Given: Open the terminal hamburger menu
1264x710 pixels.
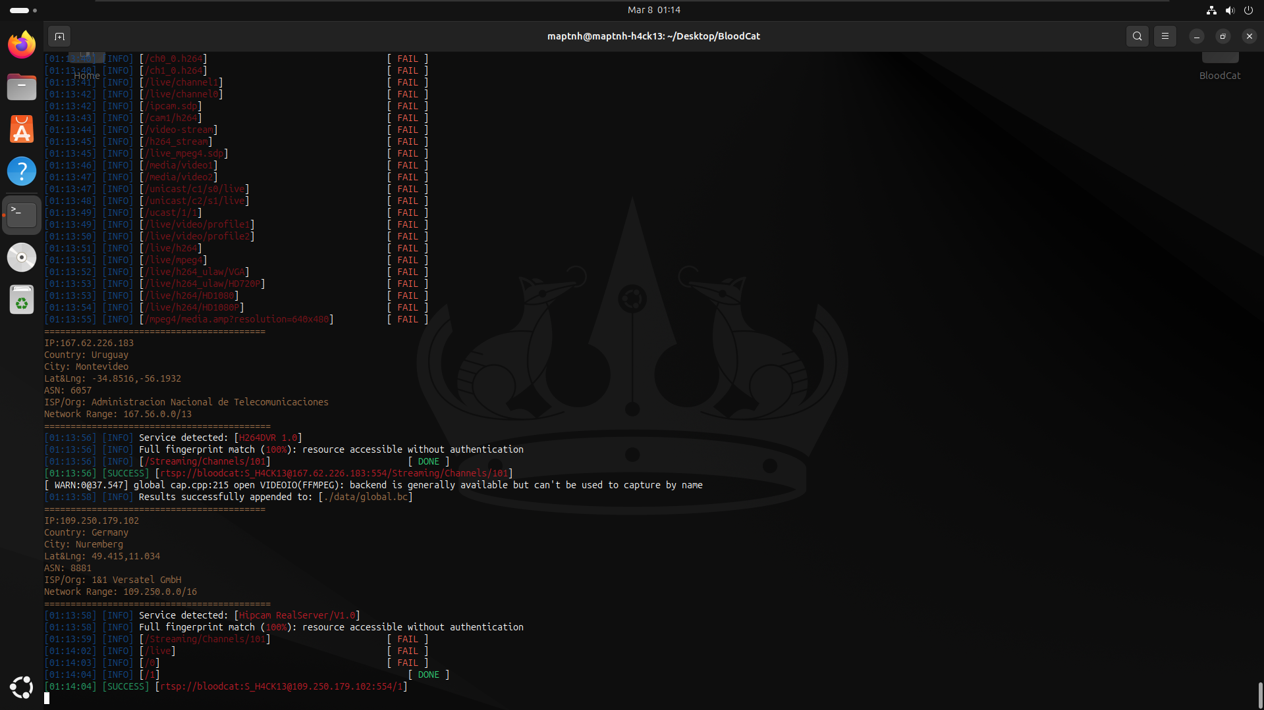Looking at the screenshot, I should coord(1165,36).
